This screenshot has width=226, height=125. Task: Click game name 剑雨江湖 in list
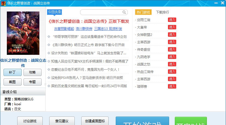click(x=144, y=20)
